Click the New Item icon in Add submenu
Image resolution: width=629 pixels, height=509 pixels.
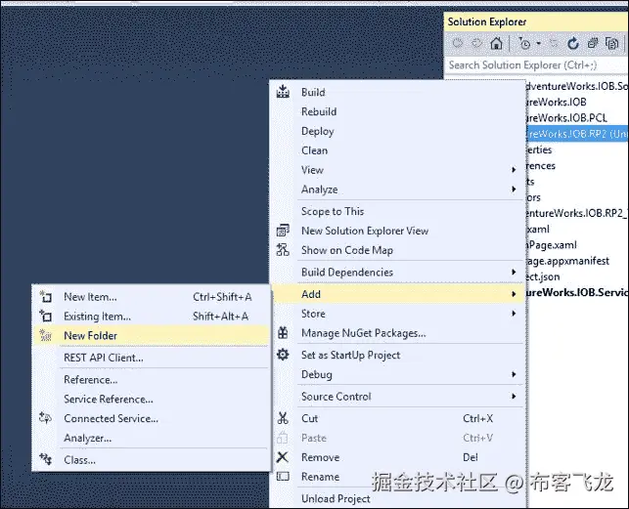tap(45, 297)
